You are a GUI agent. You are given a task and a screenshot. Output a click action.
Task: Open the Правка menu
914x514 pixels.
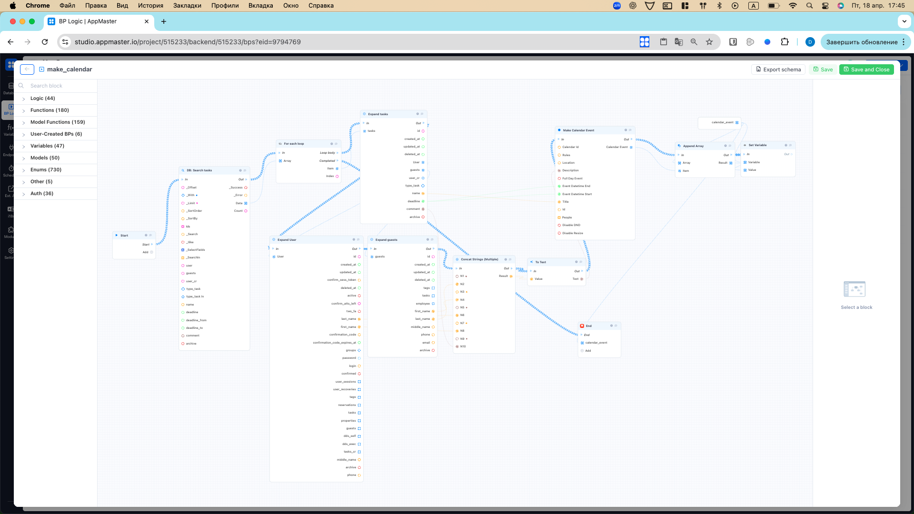(96, 6)
